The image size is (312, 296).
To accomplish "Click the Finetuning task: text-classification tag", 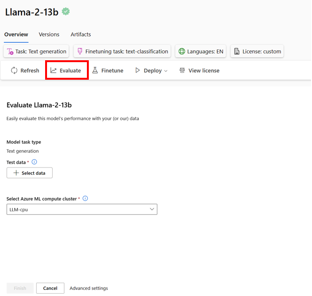I will click(122, 51).
